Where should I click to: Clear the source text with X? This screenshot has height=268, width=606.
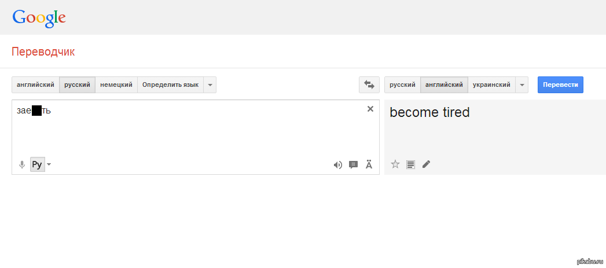pyautogui.click(x=370, y=109)
